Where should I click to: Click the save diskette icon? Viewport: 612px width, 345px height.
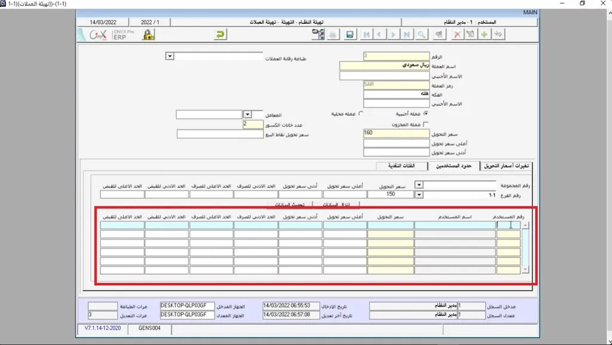click(350, 35)
